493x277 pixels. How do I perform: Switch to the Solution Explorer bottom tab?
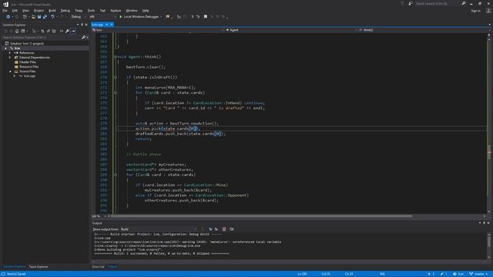[14, 267]
